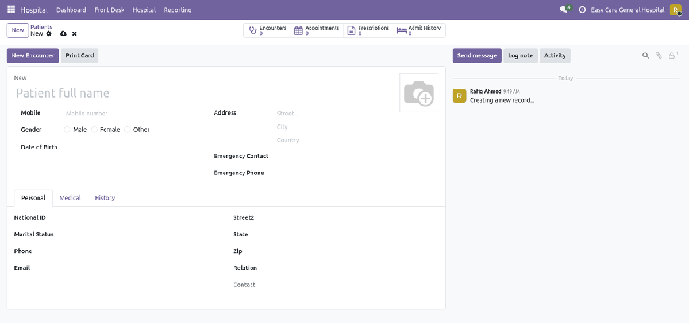Viewport: 689px width, 323px height.
Task: Click the Print Card button
Action: [79, 56]
